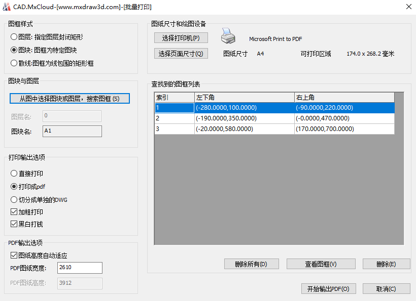Select row with index 3 in frame list
The height and width of the screenshot is (301, 416).
(x=274, y=129)
